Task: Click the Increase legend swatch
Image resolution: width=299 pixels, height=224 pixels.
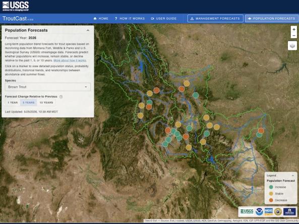Action: [x=271, y=187]
